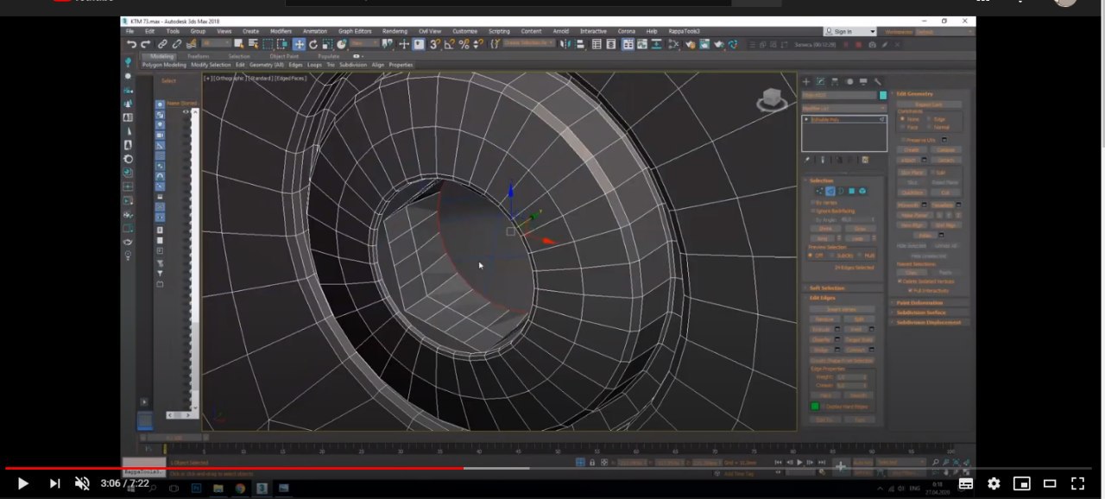Open the Render Setup teapot icon
The width and height of the screenshot is (1105, 499).
691,44
